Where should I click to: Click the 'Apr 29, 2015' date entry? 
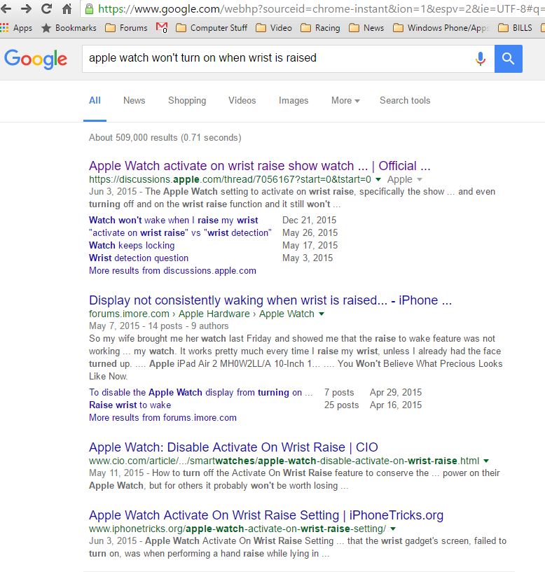(396, 393)
